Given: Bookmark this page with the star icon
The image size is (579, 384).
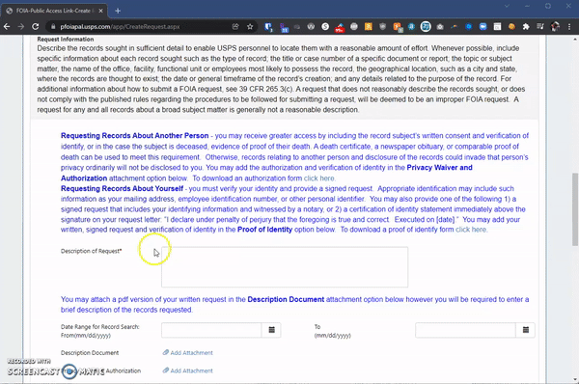Looking at the screenshot, I should point(250,27).
